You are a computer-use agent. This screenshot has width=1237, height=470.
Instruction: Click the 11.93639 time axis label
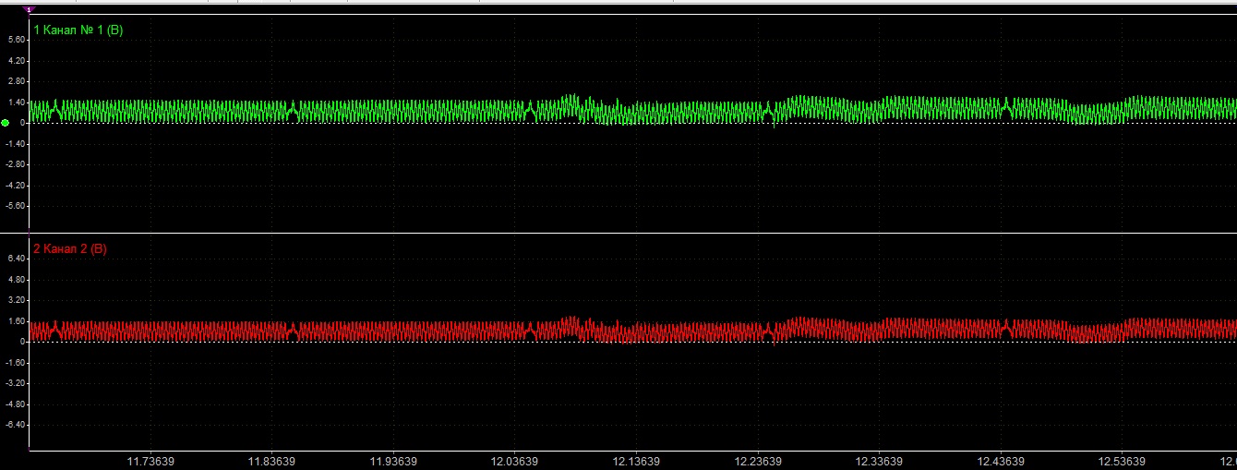coord(392,461)
